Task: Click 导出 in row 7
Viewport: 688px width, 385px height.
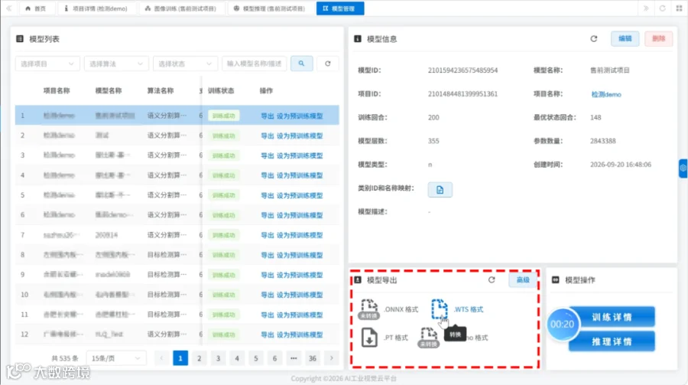Action: click(x=268, y=235)
